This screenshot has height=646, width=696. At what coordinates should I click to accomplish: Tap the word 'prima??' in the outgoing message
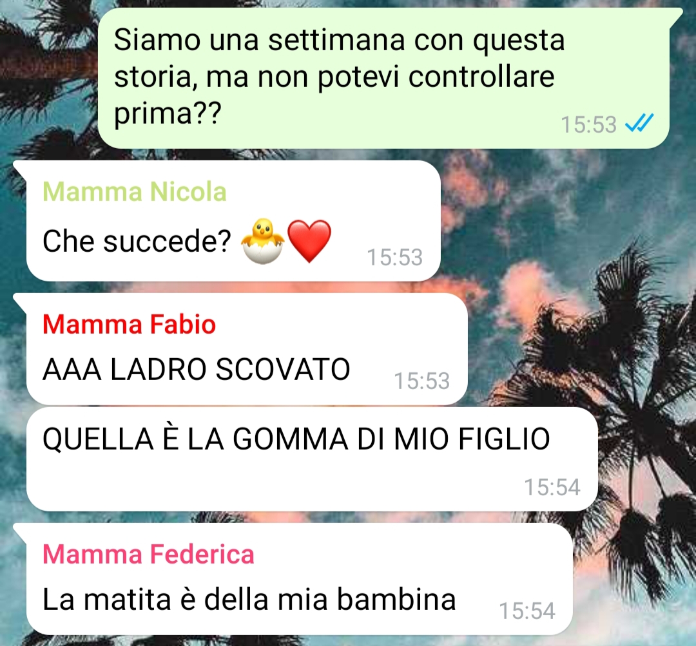click(168, 114)
